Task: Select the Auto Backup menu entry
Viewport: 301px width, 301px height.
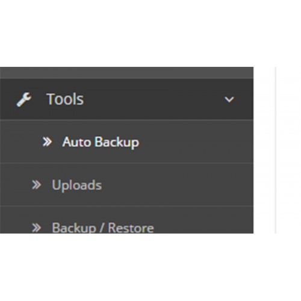Action: 126,142
